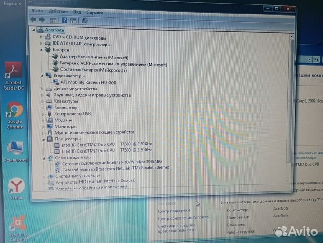The height and width of the screenshot is (243, 323).
Task: Click the sound devices speaker icon
Action: point(49,95)
